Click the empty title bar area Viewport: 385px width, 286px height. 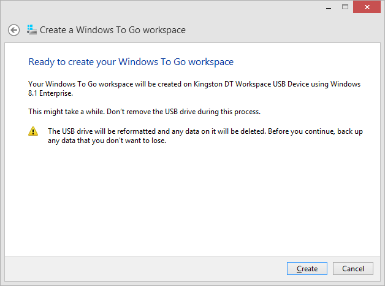click(159, 7)
